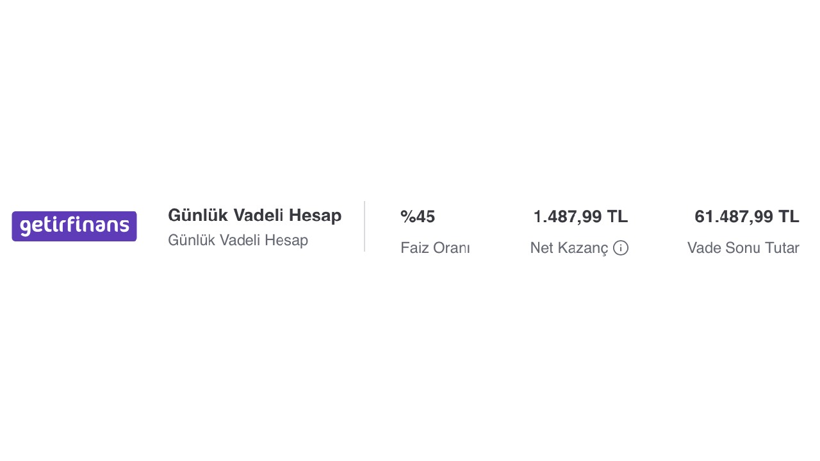Click the percent sign before 45

(x=407, y=216)
